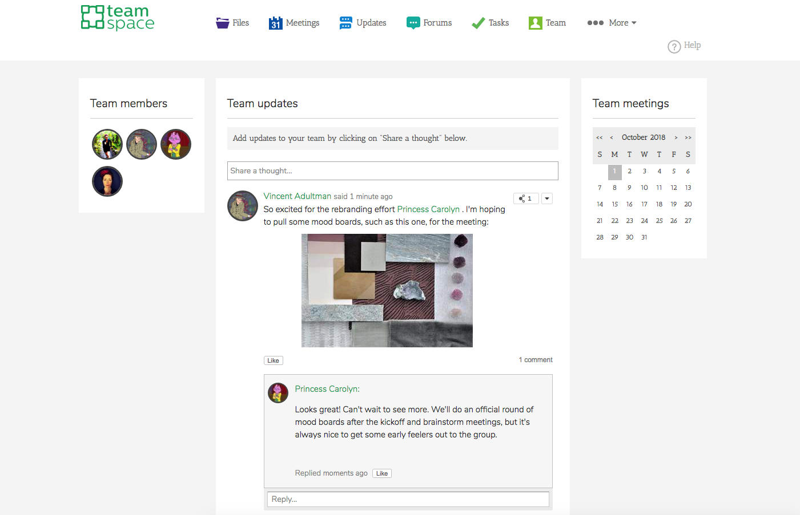Viewport: 800px width, 515px height.
Task: Select the pink cat team member avatar
Action: (176, 144)
